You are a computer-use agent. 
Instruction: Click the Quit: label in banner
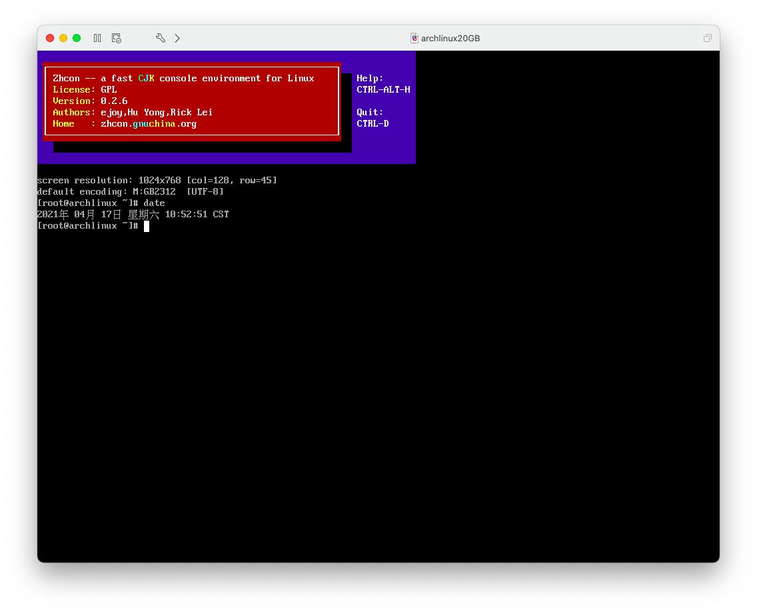coord(370,113)
